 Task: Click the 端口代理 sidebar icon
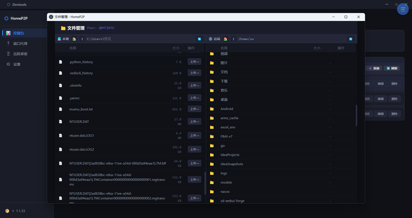(8, 44)
